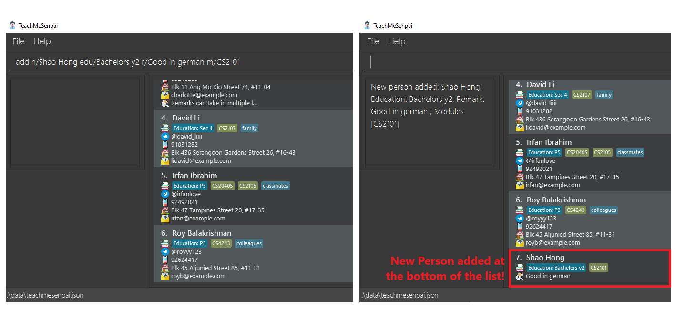Click house icon beside Blk 47 Tampines, left window

click(x=165, y=210)
